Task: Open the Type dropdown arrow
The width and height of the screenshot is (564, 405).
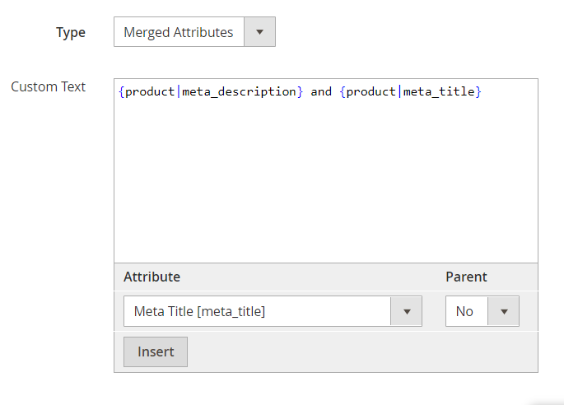Action: (259, 32)
